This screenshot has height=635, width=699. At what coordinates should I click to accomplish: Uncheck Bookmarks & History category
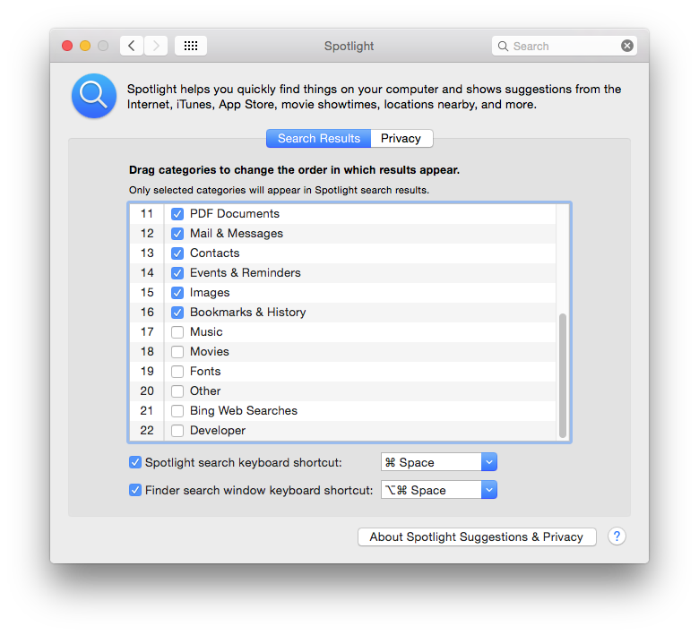pyautogui.click(x=177, y=313)
